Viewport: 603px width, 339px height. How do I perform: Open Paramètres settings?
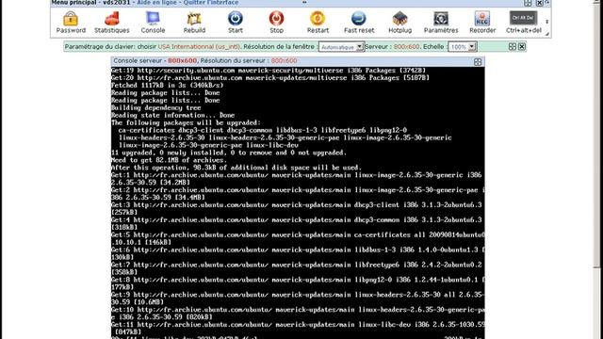441,23
